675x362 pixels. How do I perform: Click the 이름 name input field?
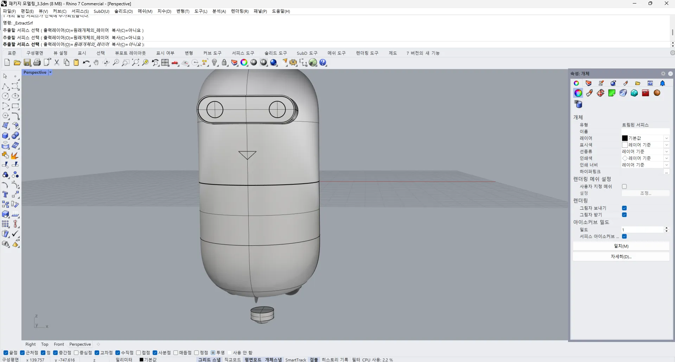click(x=645, y=131)
